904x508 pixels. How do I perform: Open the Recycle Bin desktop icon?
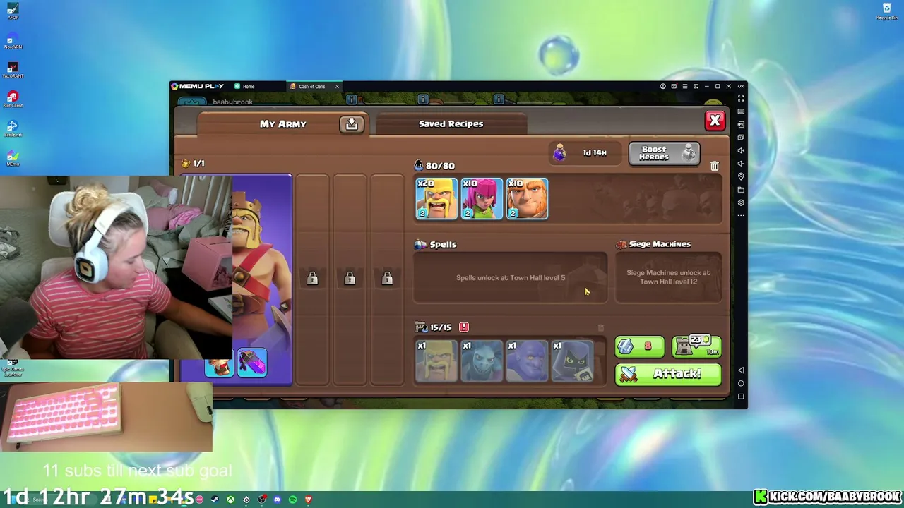pyautogui.click(x=887, y=11)
